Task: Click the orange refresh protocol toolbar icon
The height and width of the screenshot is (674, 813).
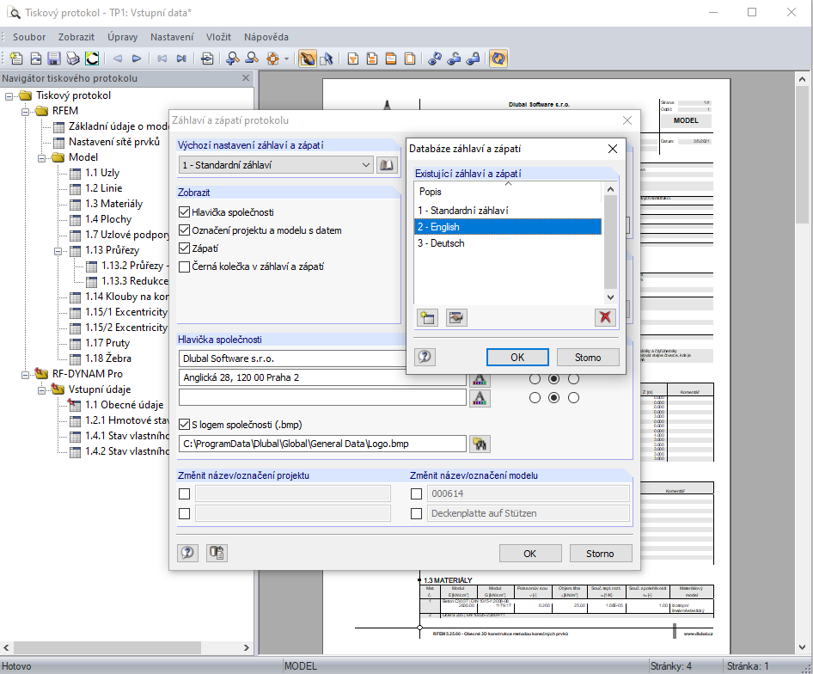Action: (x=498, y=58)
